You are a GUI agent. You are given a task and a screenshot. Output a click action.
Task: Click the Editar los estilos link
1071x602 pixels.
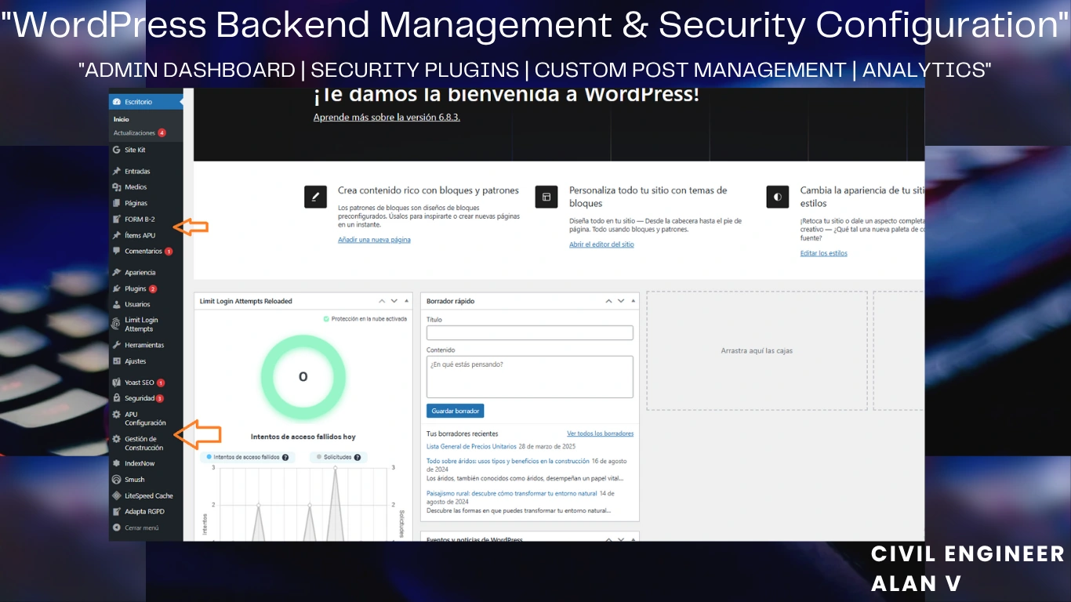click(x=823, y=253)
